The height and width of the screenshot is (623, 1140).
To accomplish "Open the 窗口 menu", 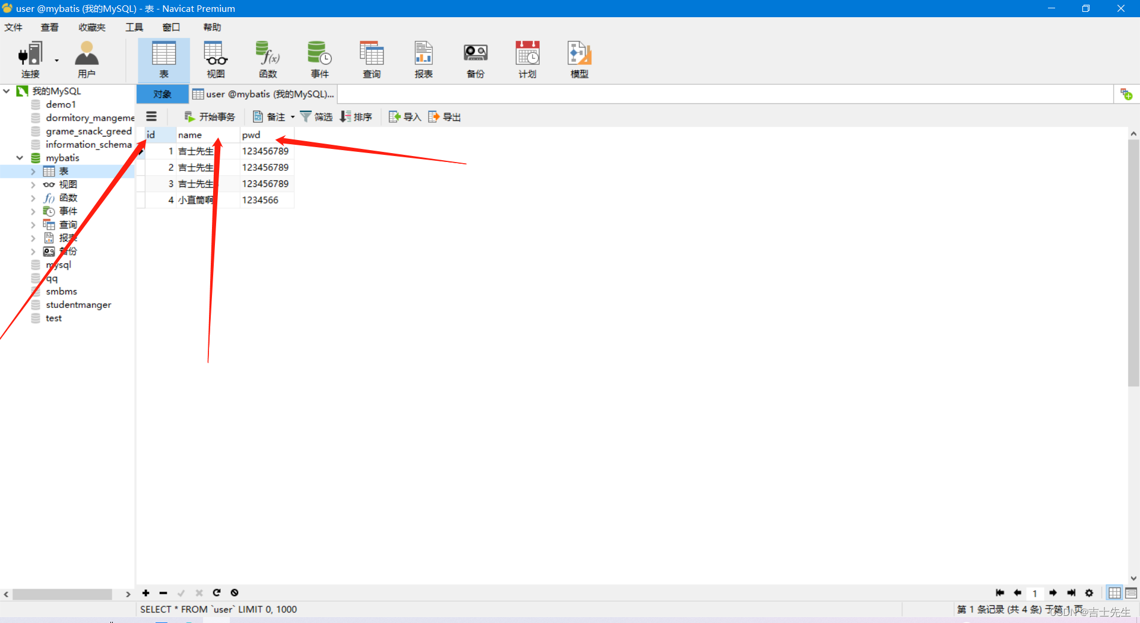I will [x=171, y=27].
